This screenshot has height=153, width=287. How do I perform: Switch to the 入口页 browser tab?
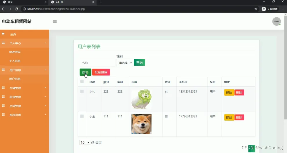(x=72, y=2)
